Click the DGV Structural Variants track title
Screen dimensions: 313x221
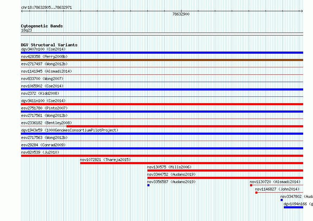pos(49,45)
